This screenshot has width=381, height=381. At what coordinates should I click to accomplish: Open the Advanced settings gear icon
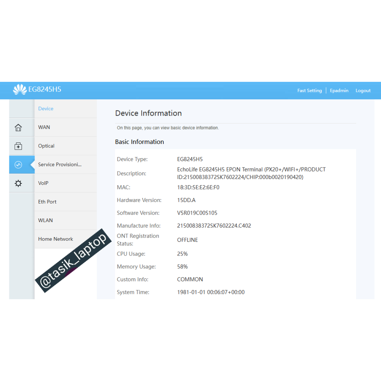coord(18,183)
